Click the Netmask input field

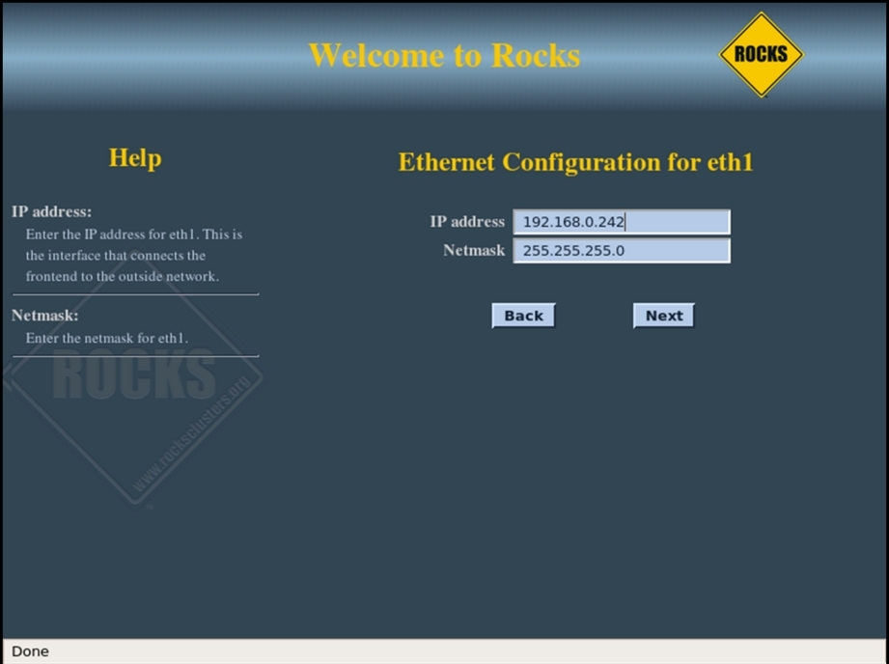622,251
